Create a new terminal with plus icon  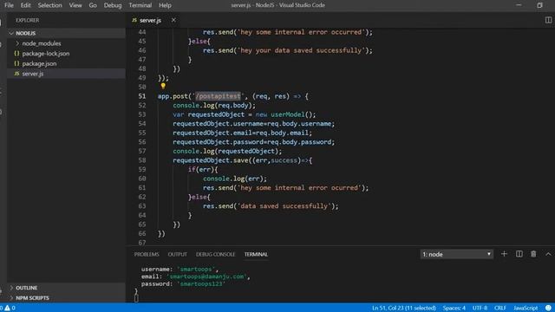click(x=504, y=254)
